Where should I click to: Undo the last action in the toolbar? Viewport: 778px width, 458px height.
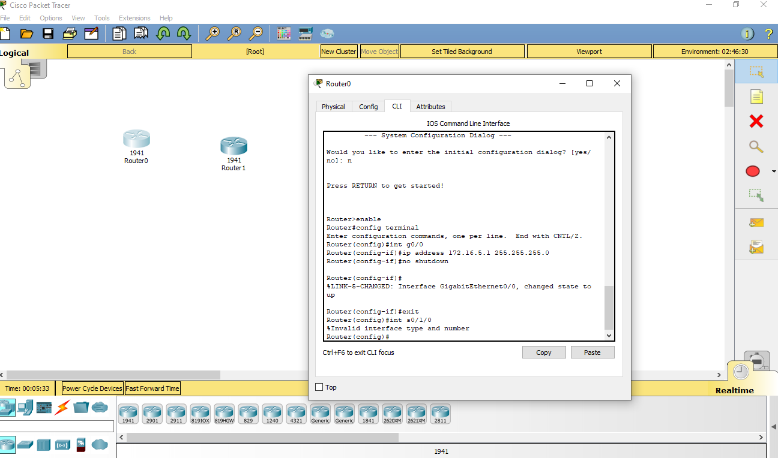pyautogui.click(x=163, y=34)
